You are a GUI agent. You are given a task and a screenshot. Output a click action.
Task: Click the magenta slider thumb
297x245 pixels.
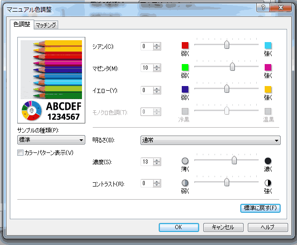(x=232, y=66)
